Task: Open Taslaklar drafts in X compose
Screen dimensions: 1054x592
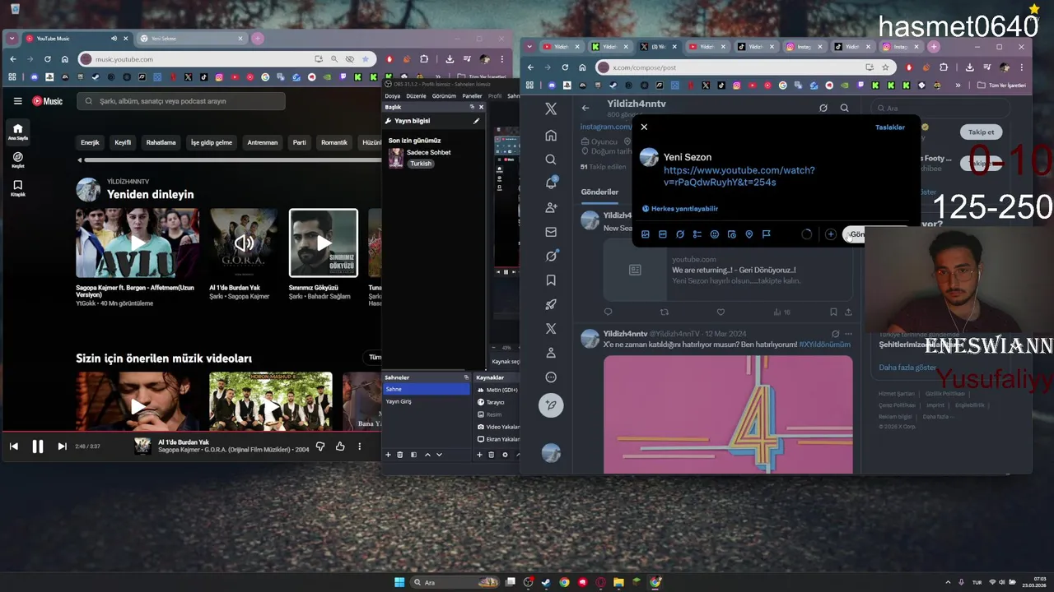Action: [890, 127]
